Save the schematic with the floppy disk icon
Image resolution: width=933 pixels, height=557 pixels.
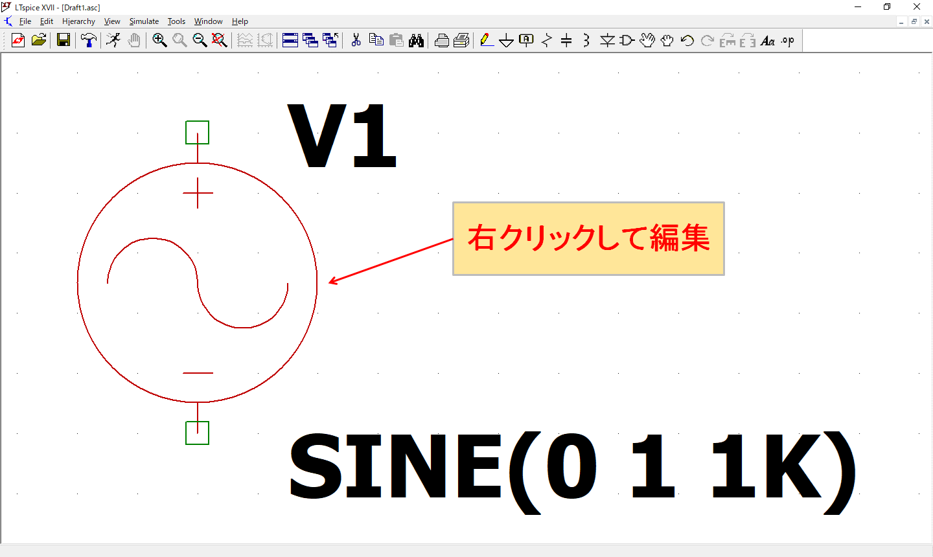(x=63, y=40)
